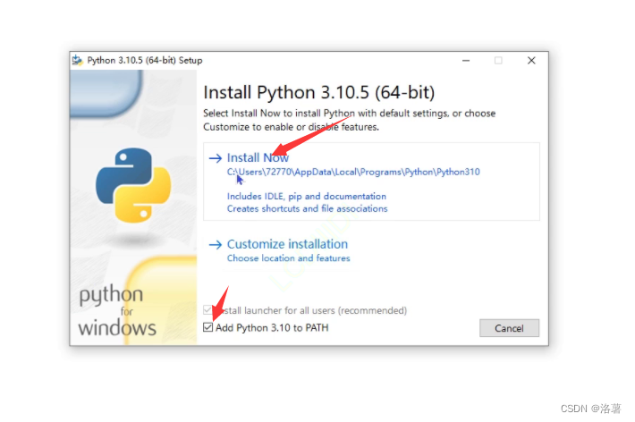
Task: Click 'Creates shortcuts and file associations' text
Action: click(x=307, y=208)
